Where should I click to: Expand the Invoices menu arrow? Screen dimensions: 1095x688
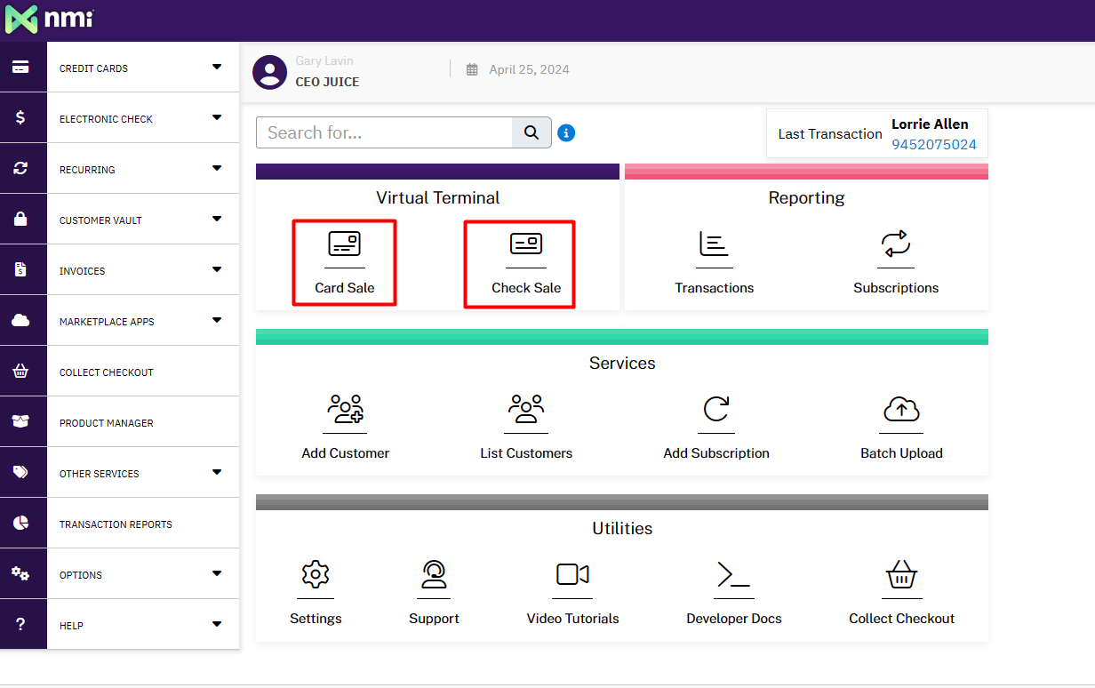pyautogui.click(x=217, y=269)
